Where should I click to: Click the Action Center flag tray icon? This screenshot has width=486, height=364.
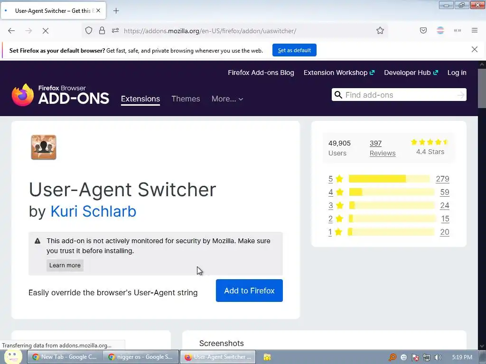click(415, 357)
